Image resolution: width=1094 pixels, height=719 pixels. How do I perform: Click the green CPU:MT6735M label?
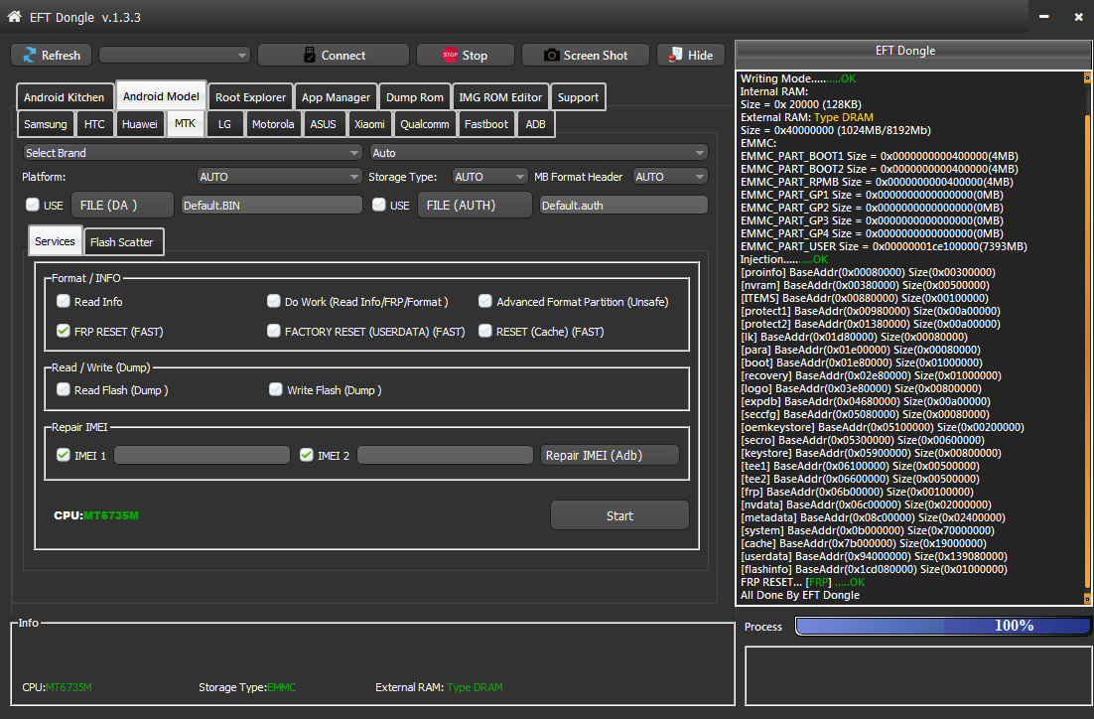pyautogui.click(x=96, y=515)
